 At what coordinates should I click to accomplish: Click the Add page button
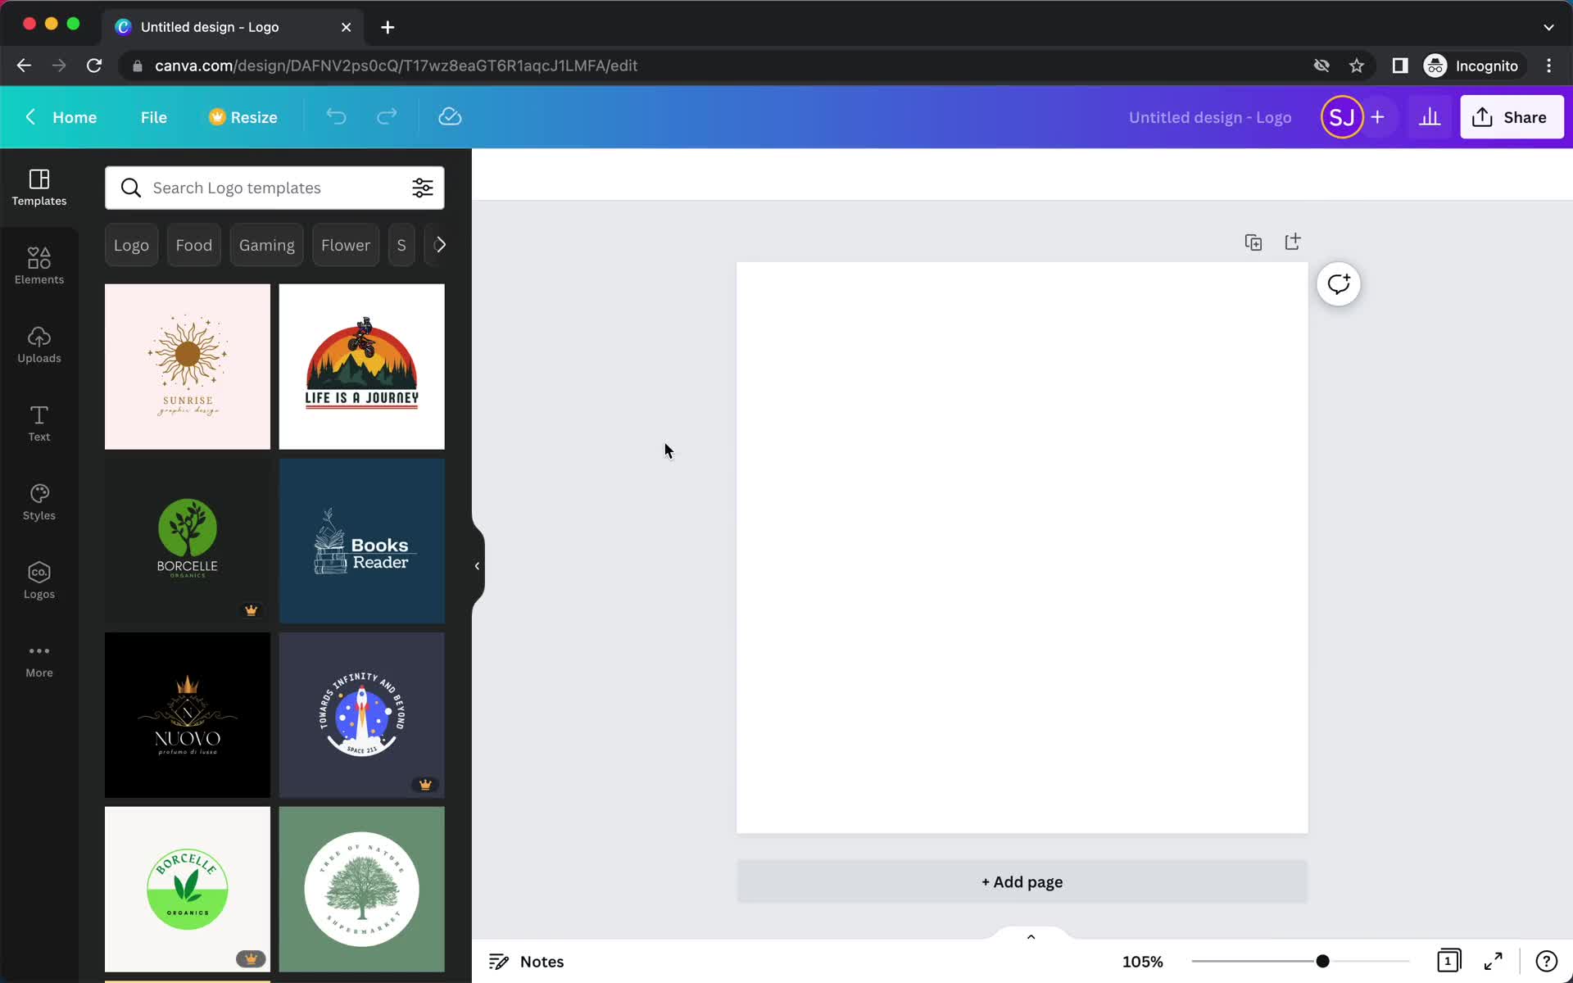1020,882
